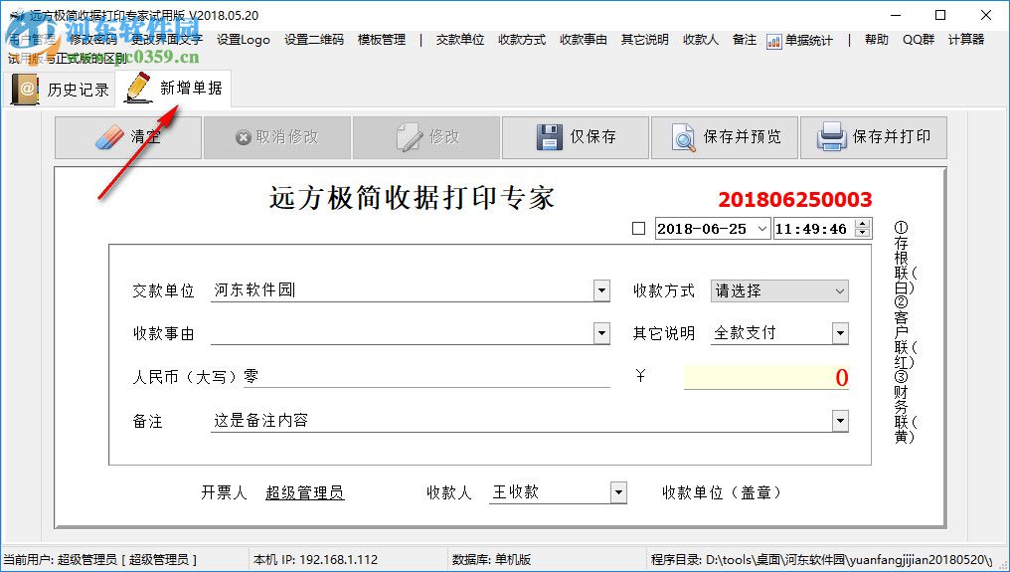The height and width of the screenshot is (572, 1010).
Task: Click the 其它说明 field showing 全款支付
Action: [771, 333]
